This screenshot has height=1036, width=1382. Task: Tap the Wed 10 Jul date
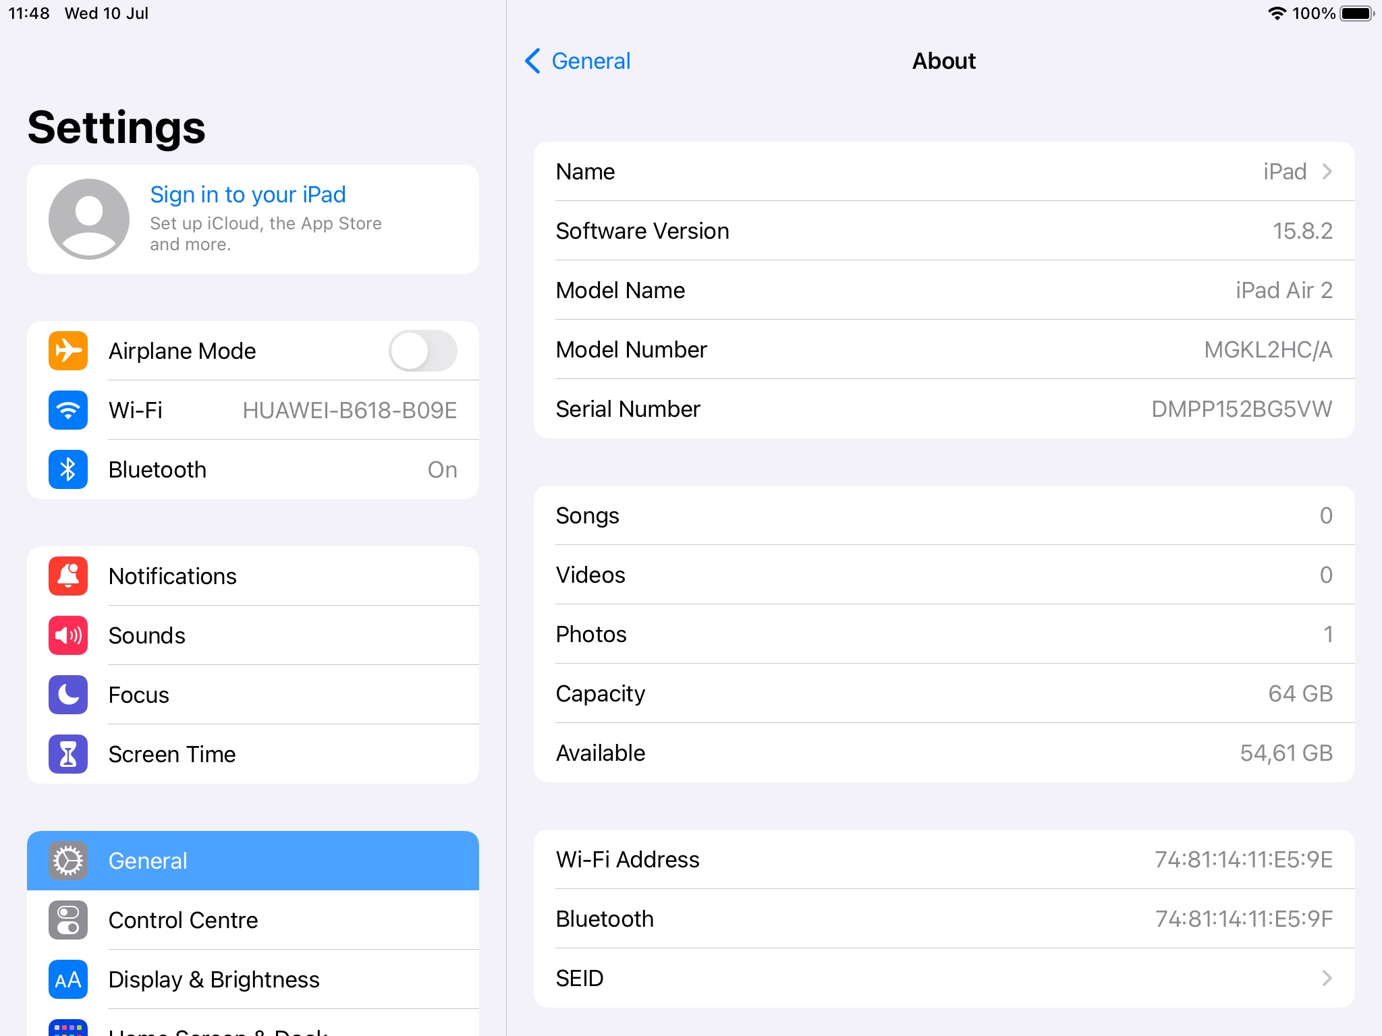tap(107, 13)
